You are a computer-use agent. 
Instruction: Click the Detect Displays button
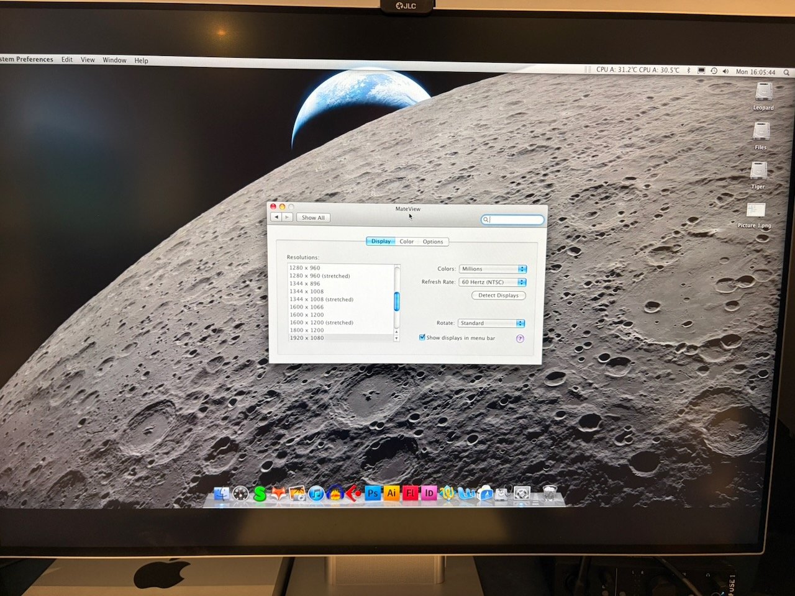click(498, 296)
